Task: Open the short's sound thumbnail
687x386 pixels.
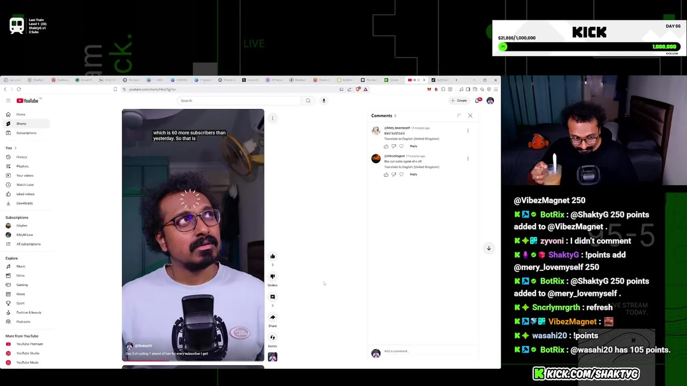Action: (x=273, y=357)
